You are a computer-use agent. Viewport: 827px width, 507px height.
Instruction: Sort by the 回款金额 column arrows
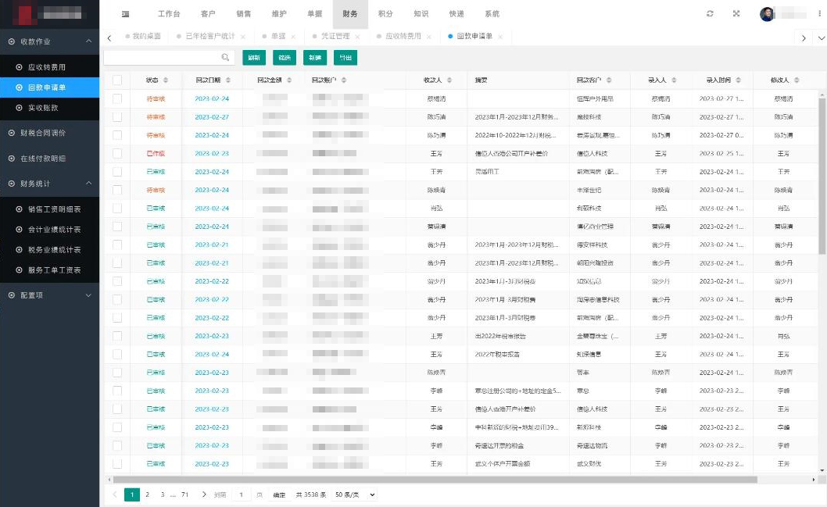click(289, 80)
